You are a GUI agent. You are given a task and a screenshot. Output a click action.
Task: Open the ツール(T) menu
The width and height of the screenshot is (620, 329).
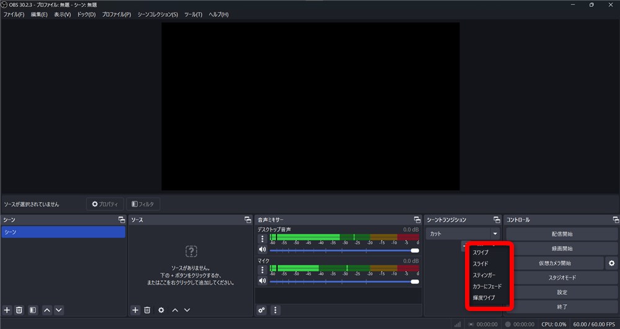point(193,15)
